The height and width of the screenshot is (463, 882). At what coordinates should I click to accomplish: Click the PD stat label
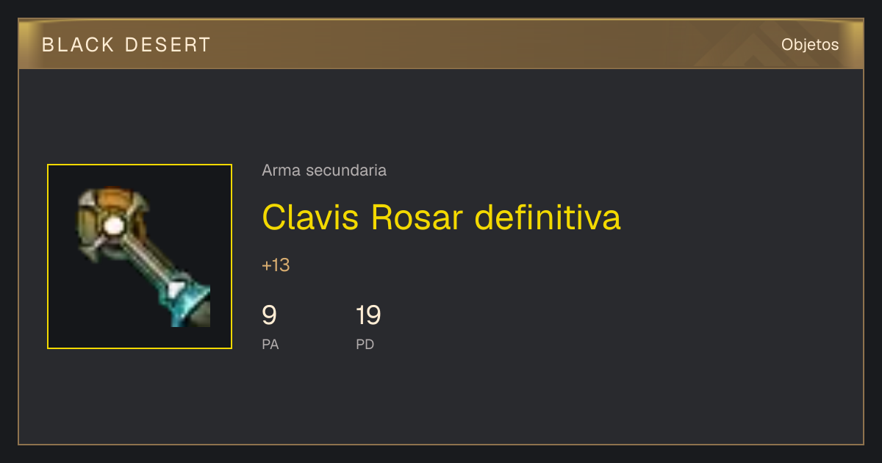click(x=365, y=344)
